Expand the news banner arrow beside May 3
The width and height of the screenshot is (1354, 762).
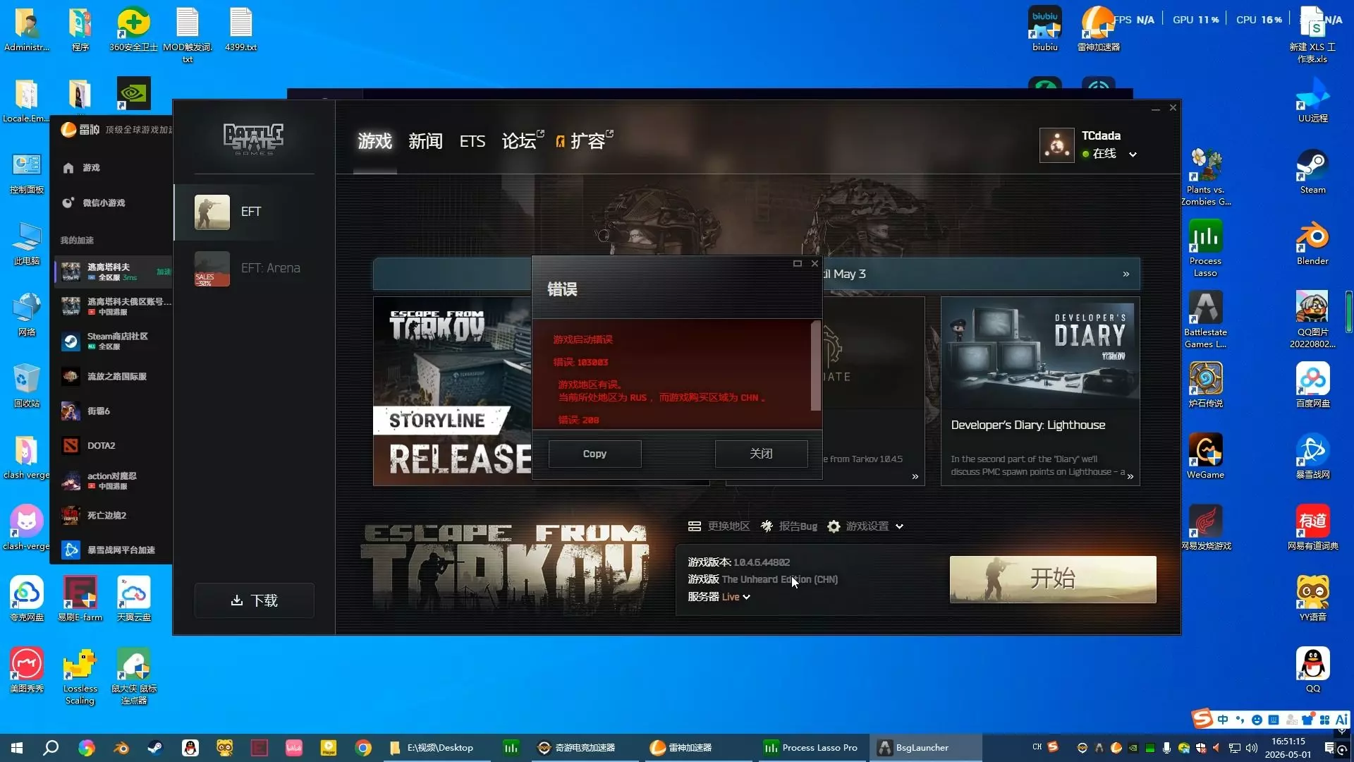[x=1126, y=274]
